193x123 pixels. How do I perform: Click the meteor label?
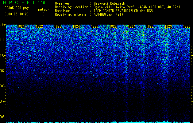[x=44, y=10]
